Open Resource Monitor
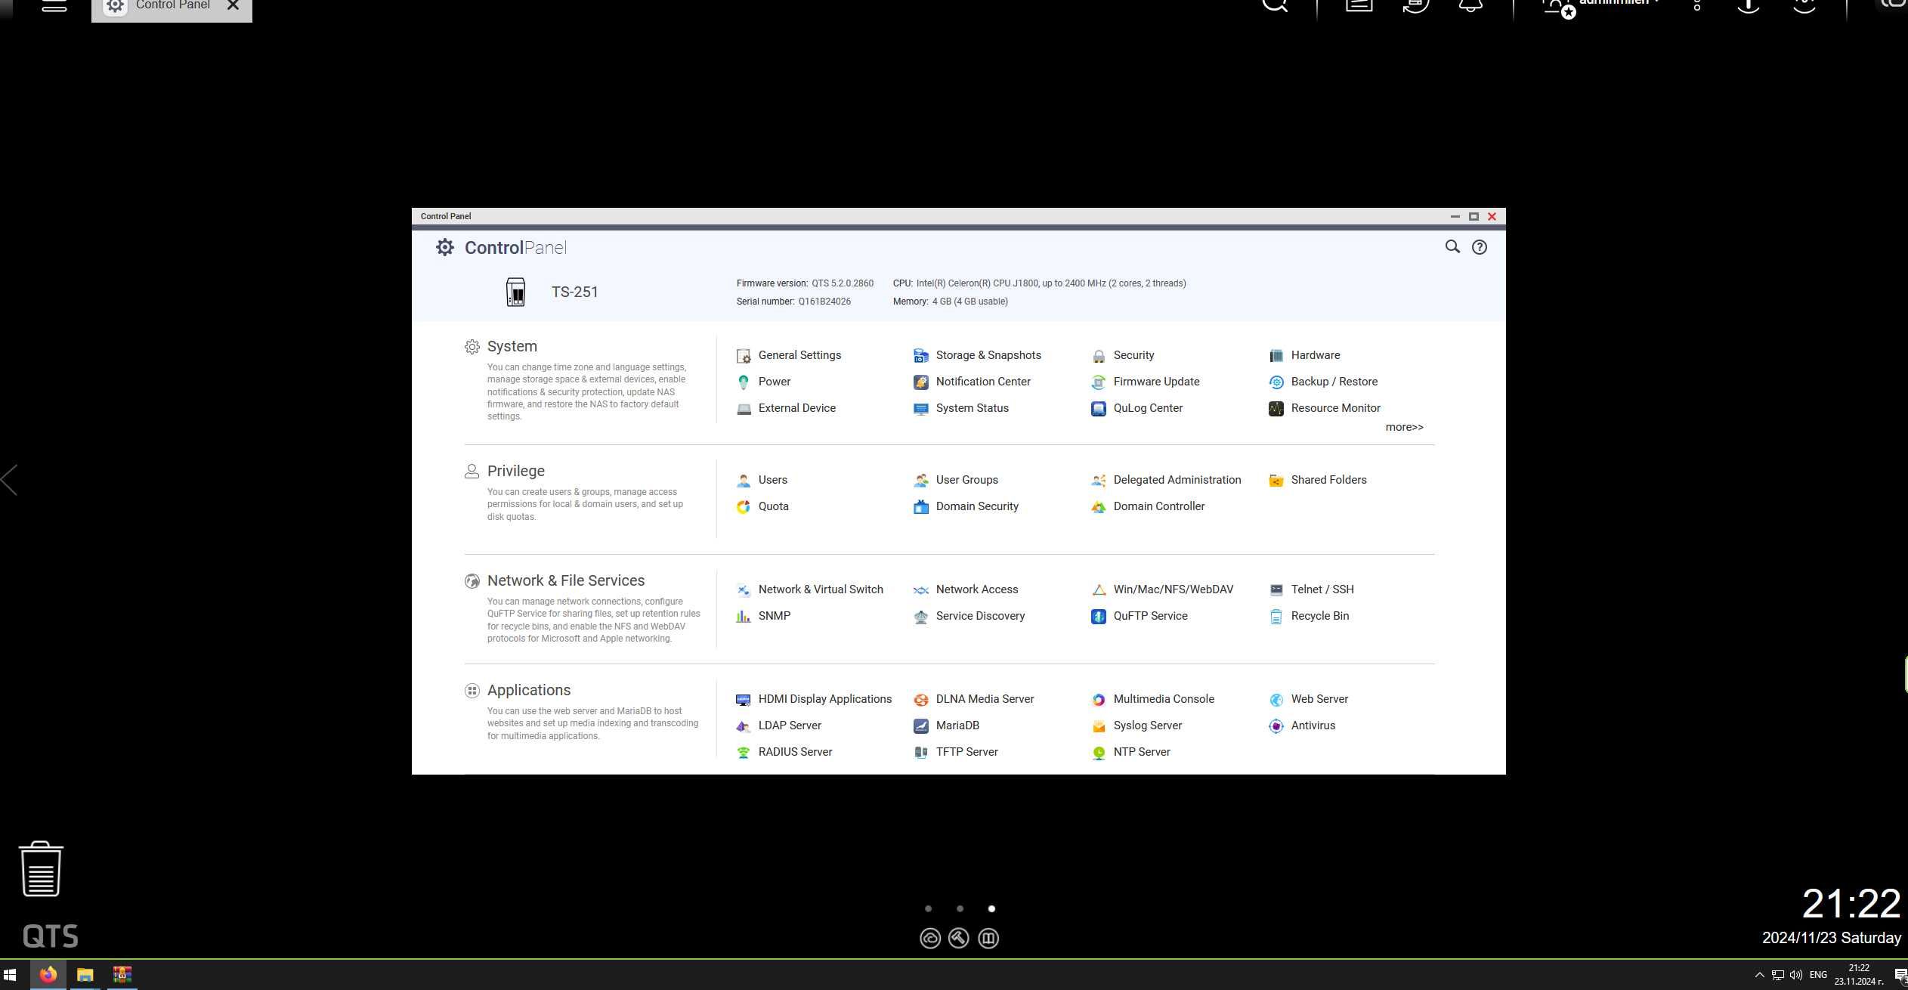The image size is (1908, 990). (x=1325, y=408)
